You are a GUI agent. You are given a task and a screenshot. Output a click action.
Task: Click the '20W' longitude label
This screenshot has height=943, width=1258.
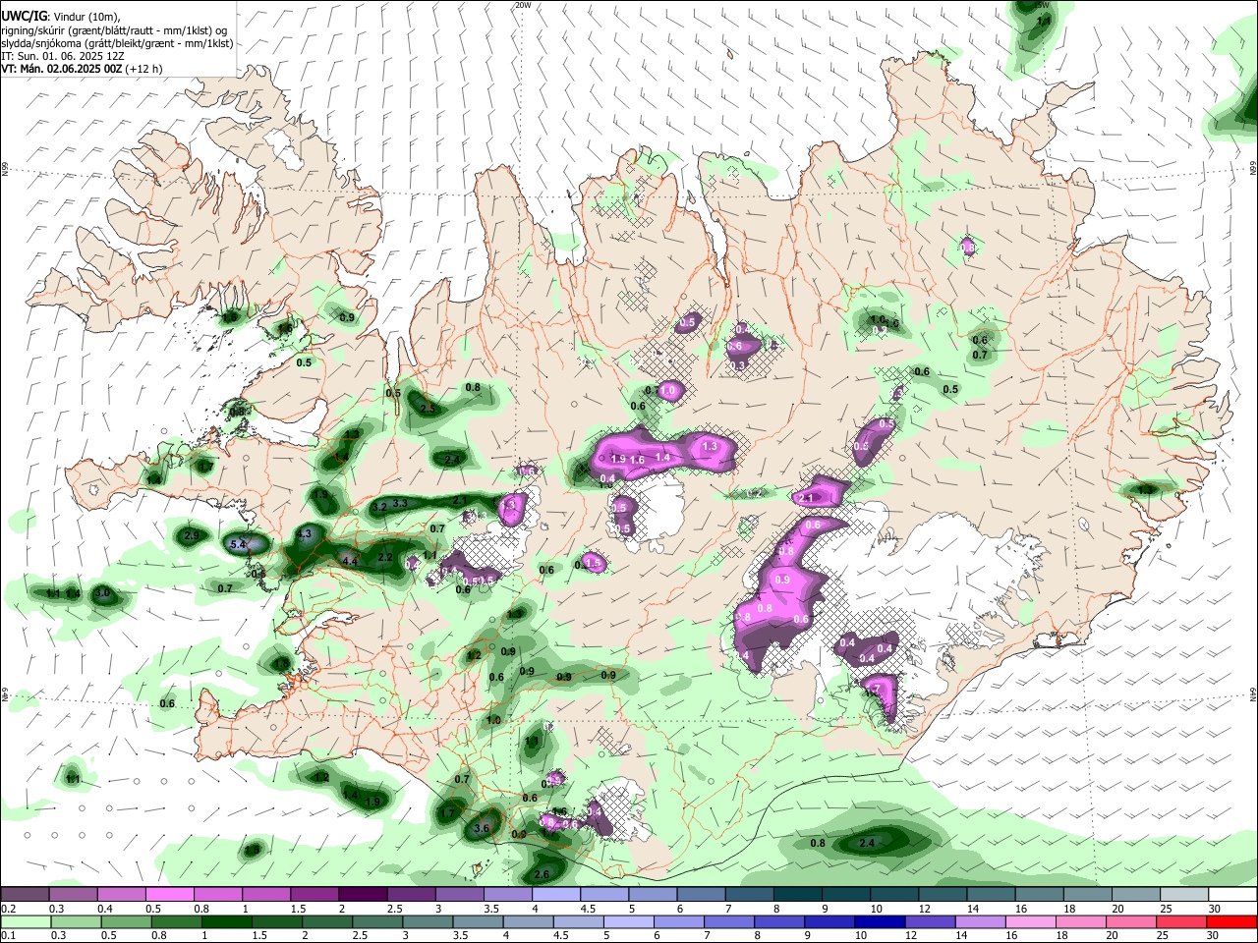[x=523, y=5]
